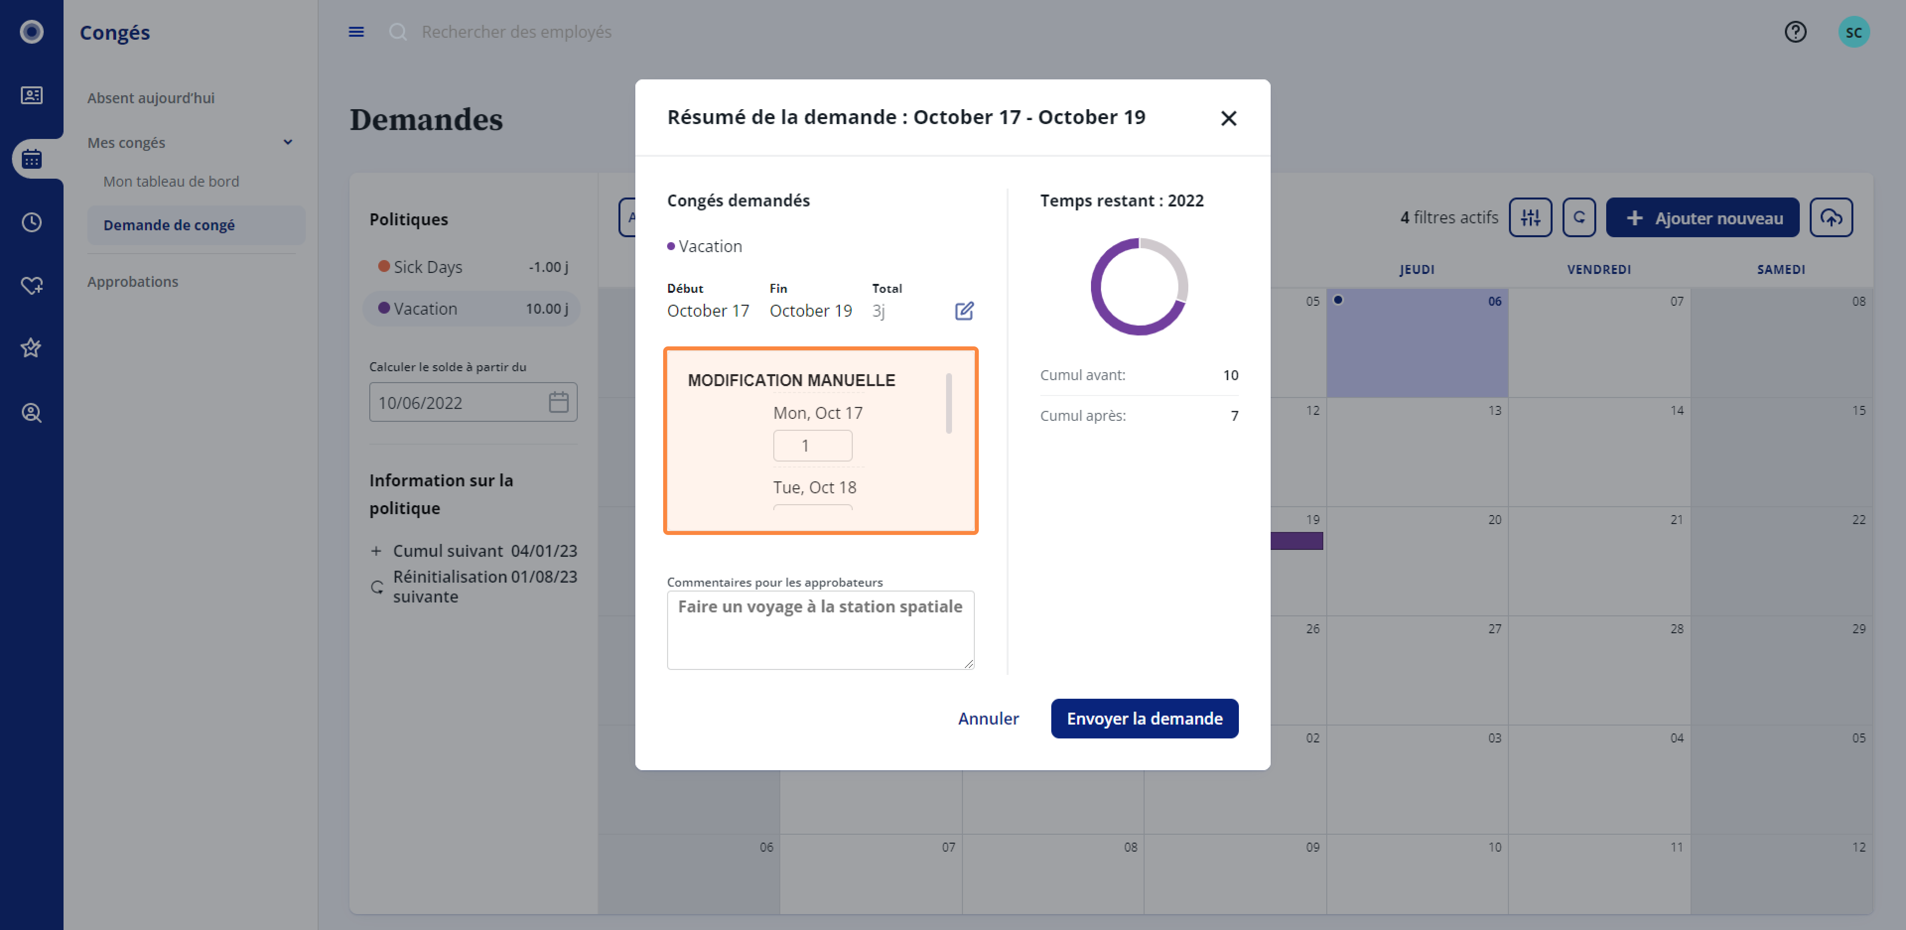Open the employee directory sidebar icon
This screenshot has width=1906, height=930.
(31, 95)
